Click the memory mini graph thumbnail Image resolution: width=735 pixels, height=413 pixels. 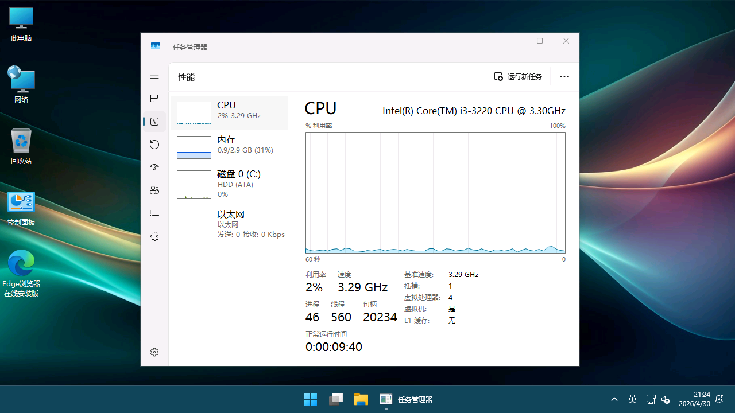(x=194, y=147)
